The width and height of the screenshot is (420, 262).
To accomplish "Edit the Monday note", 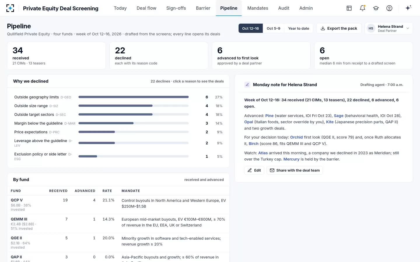I will click(x=254, y=170).
